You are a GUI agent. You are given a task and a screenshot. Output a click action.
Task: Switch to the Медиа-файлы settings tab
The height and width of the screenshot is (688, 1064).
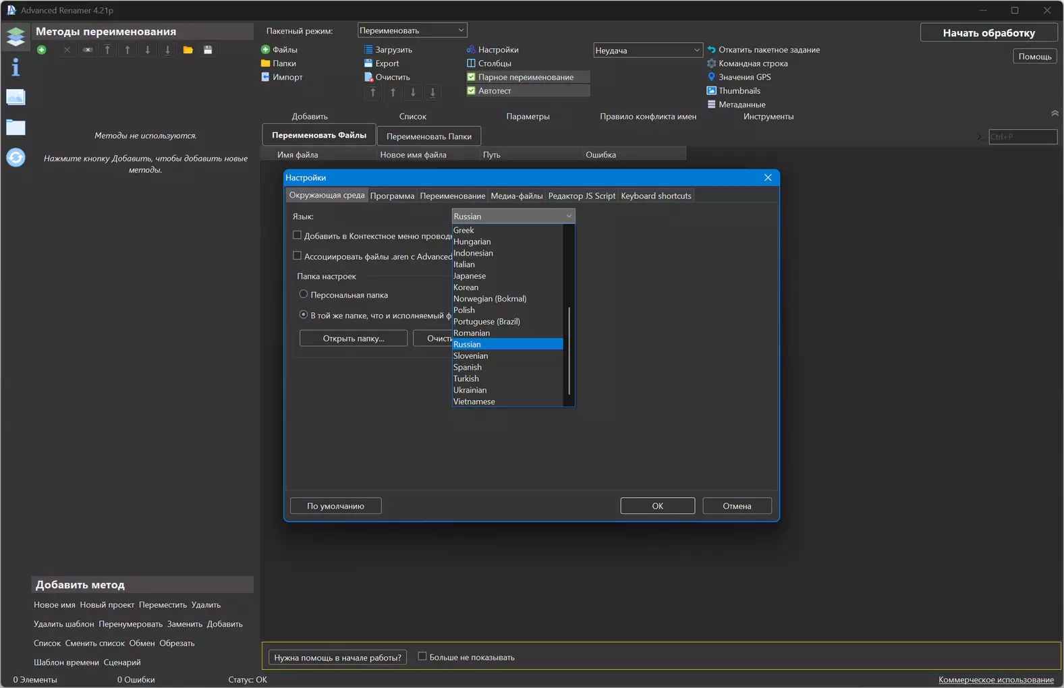(517, 196)
